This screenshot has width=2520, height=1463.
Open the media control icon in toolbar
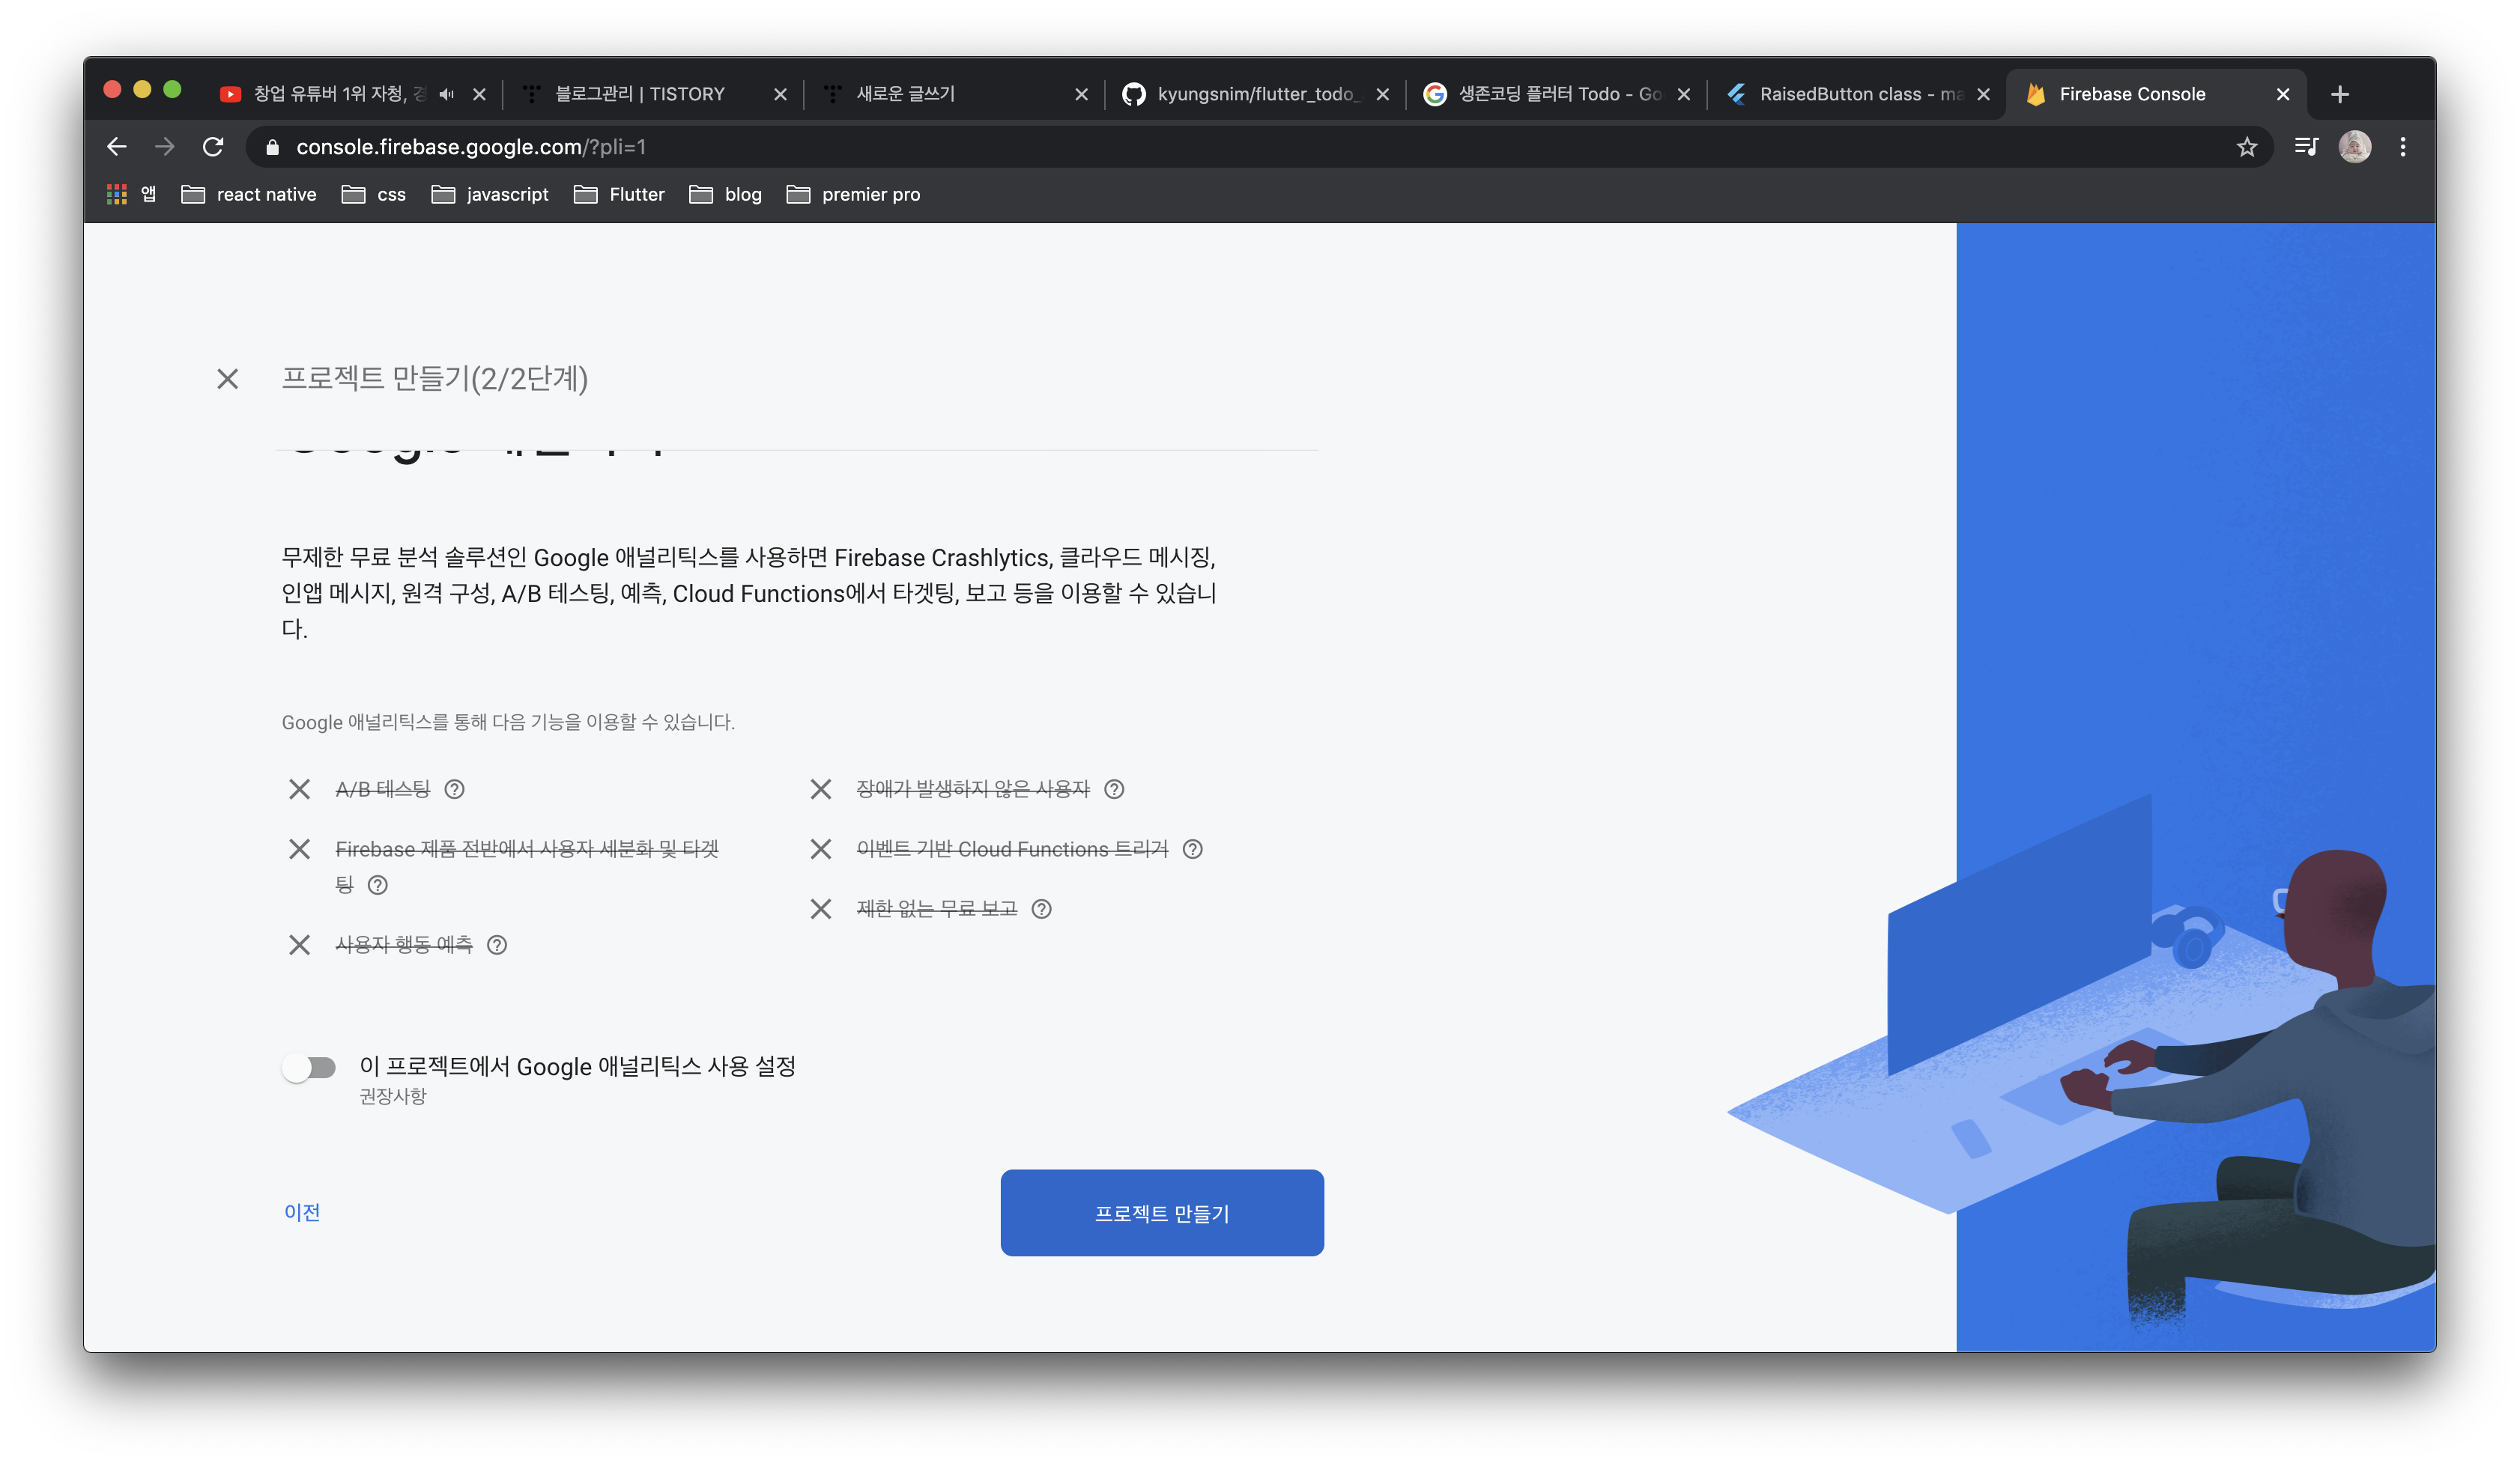tap(2306, 147)
